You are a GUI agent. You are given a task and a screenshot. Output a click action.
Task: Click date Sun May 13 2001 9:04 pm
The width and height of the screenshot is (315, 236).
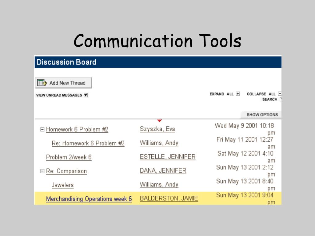pos(245,199)
